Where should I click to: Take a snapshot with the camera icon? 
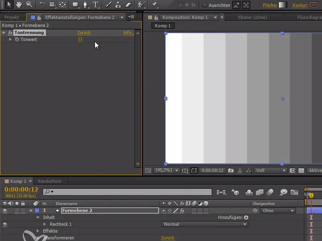pos(230,170)
